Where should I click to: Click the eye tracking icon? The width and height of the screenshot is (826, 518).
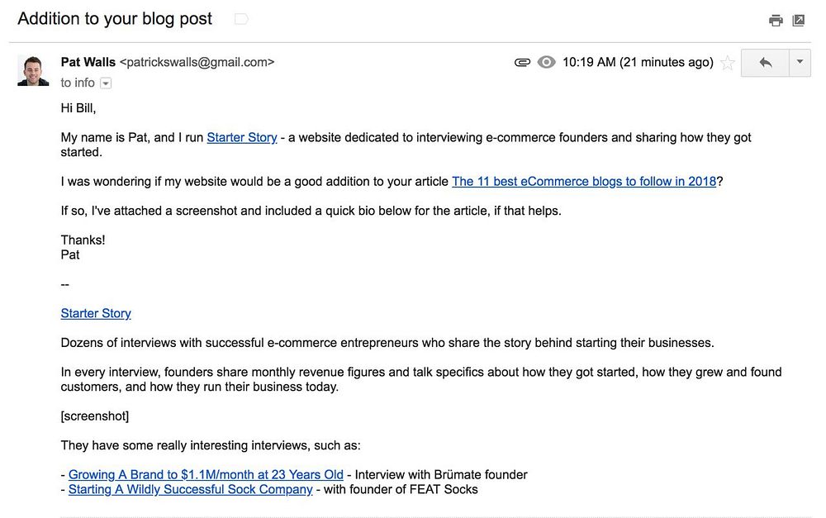coord(546,63)
